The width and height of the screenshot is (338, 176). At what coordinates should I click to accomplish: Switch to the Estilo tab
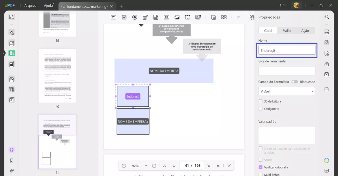tap(286, 31)
